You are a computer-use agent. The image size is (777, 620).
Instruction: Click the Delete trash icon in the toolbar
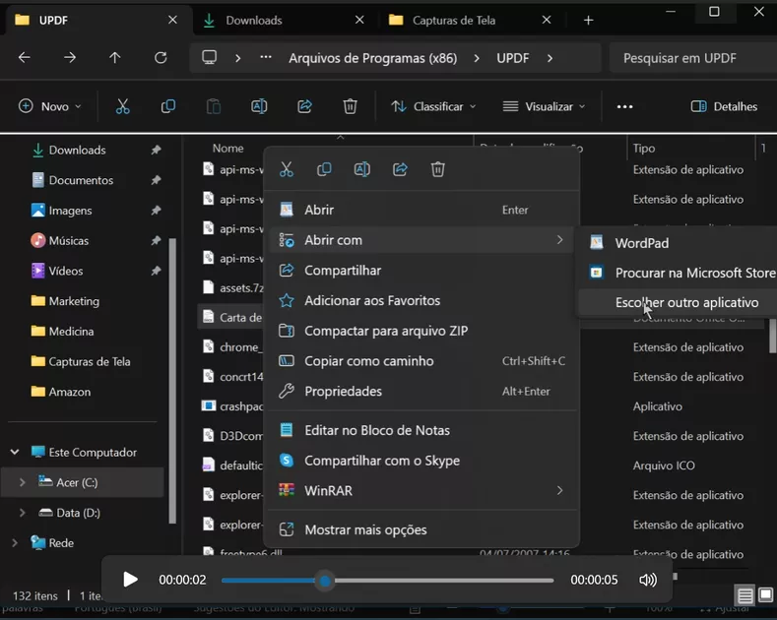point(350,106)
